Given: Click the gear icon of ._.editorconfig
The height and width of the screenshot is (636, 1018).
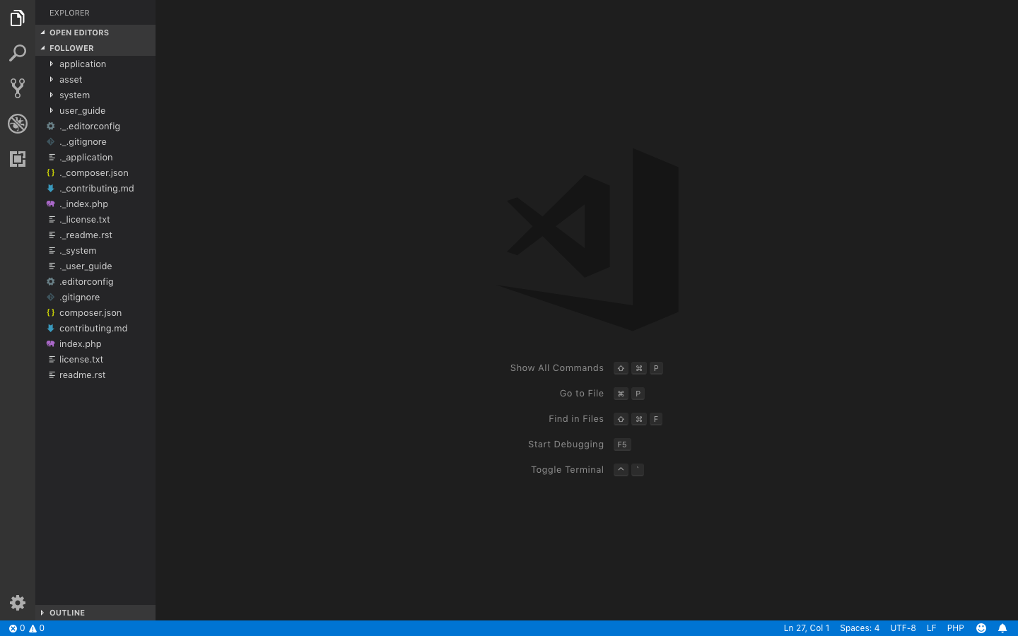Looking at the screenshot, I should (51, 126).
